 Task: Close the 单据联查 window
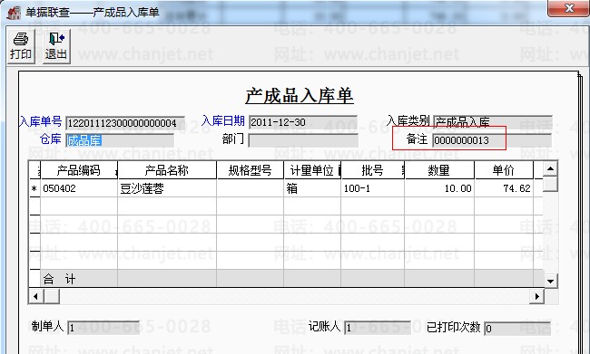[568, 8]
